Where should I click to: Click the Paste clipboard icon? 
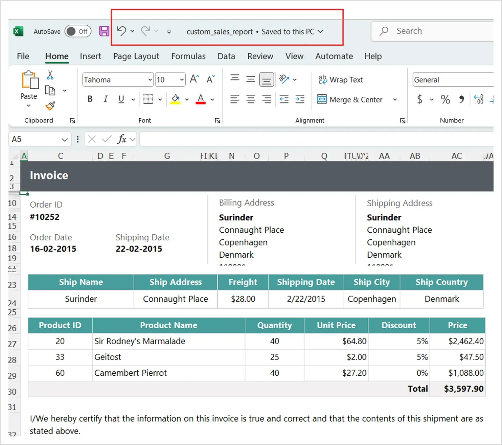[30, 80]
